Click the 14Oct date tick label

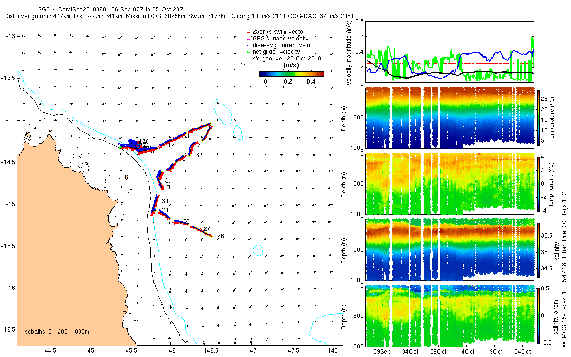(466, 352)
